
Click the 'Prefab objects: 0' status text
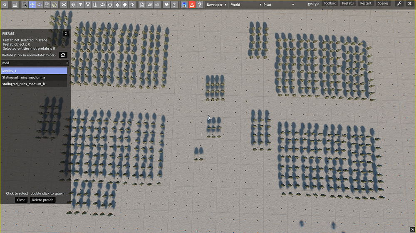click(17, 44)
